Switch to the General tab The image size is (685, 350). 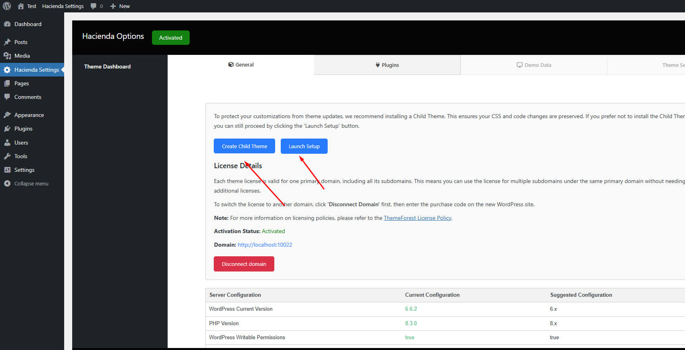coord(241,65)
